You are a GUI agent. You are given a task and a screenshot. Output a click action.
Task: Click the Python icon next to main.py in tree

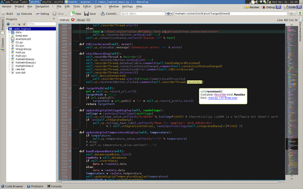[x=13, y=52]
